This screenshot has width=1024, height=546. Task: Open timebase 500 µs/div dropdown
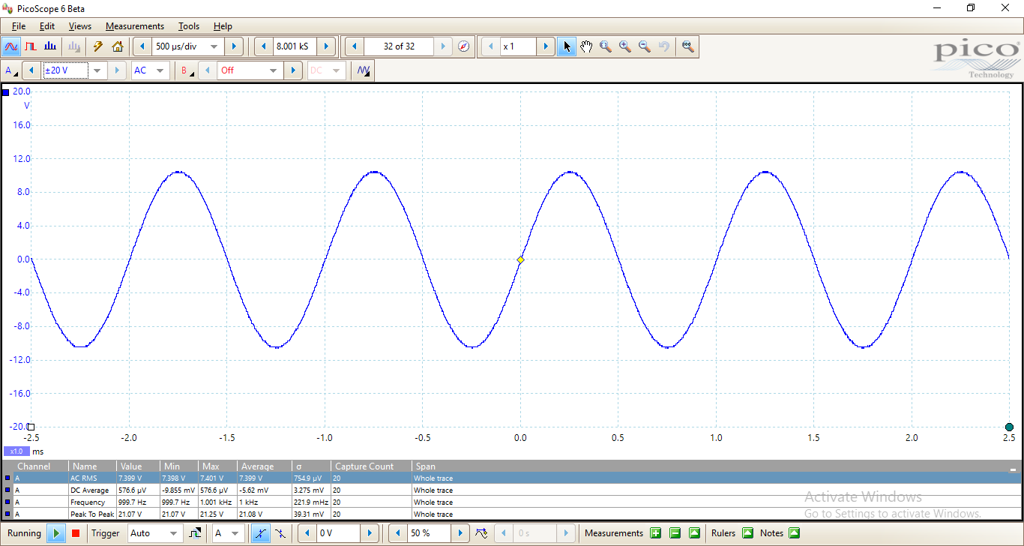(x=214, y=46)
